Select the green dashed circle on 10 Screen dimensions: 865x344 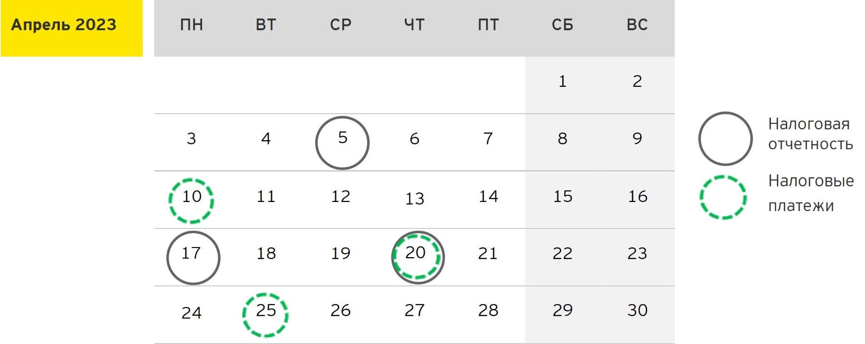pyautogui.click(x=191, y=201)
